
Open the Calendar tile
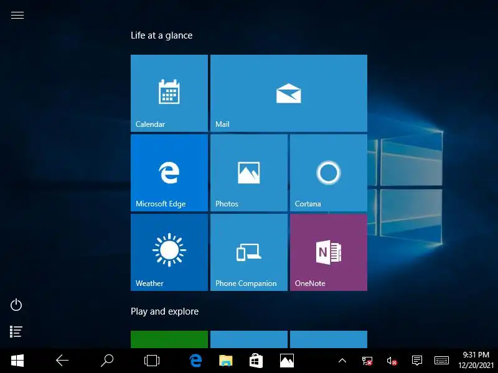tap(169, 93)
